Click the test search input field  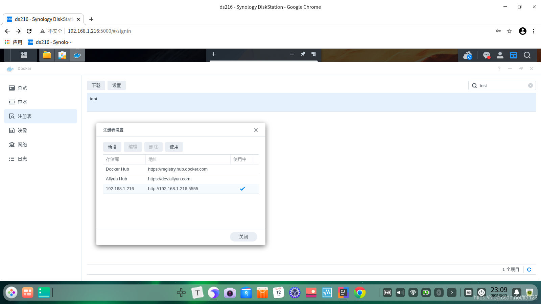[502, 85]
